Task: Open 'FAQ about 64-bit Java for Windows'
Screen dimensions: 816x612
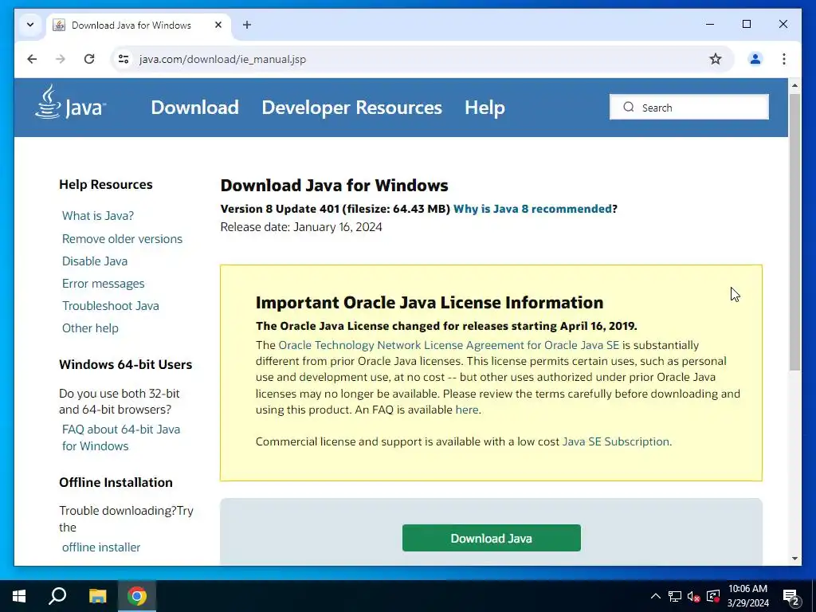Action: [x=121, y=437]
